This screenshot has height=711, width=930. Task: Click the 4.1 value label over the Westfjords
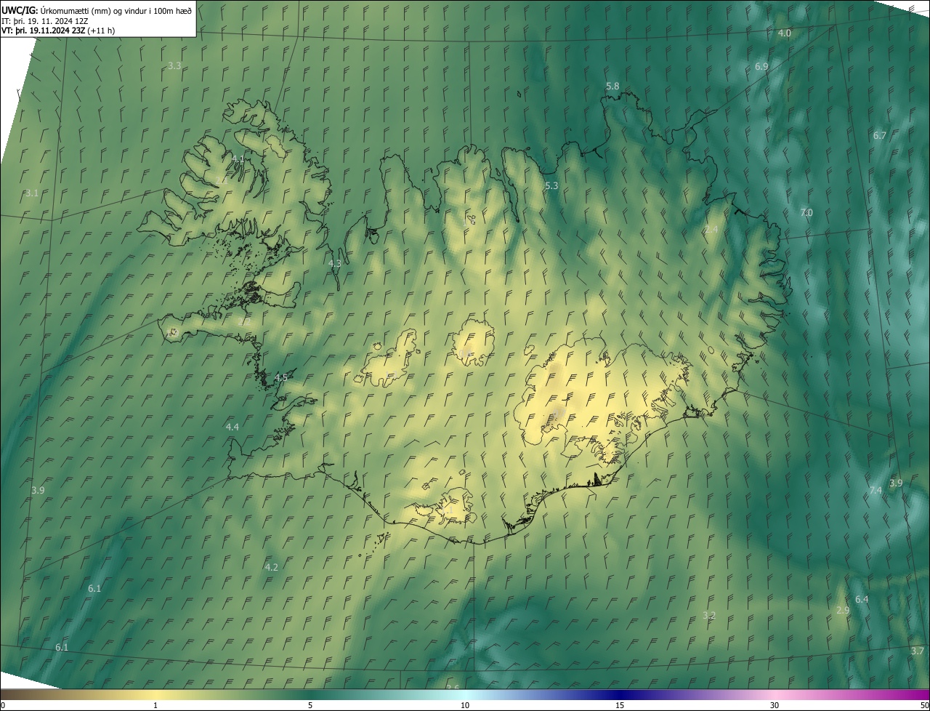(x=238, y=159)
